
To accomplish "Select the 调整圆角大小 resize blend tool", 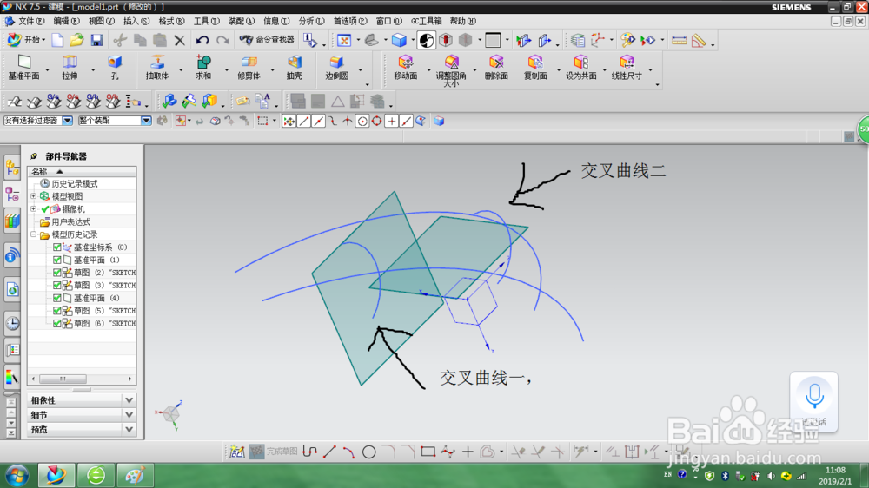I will tap(451, 70).
